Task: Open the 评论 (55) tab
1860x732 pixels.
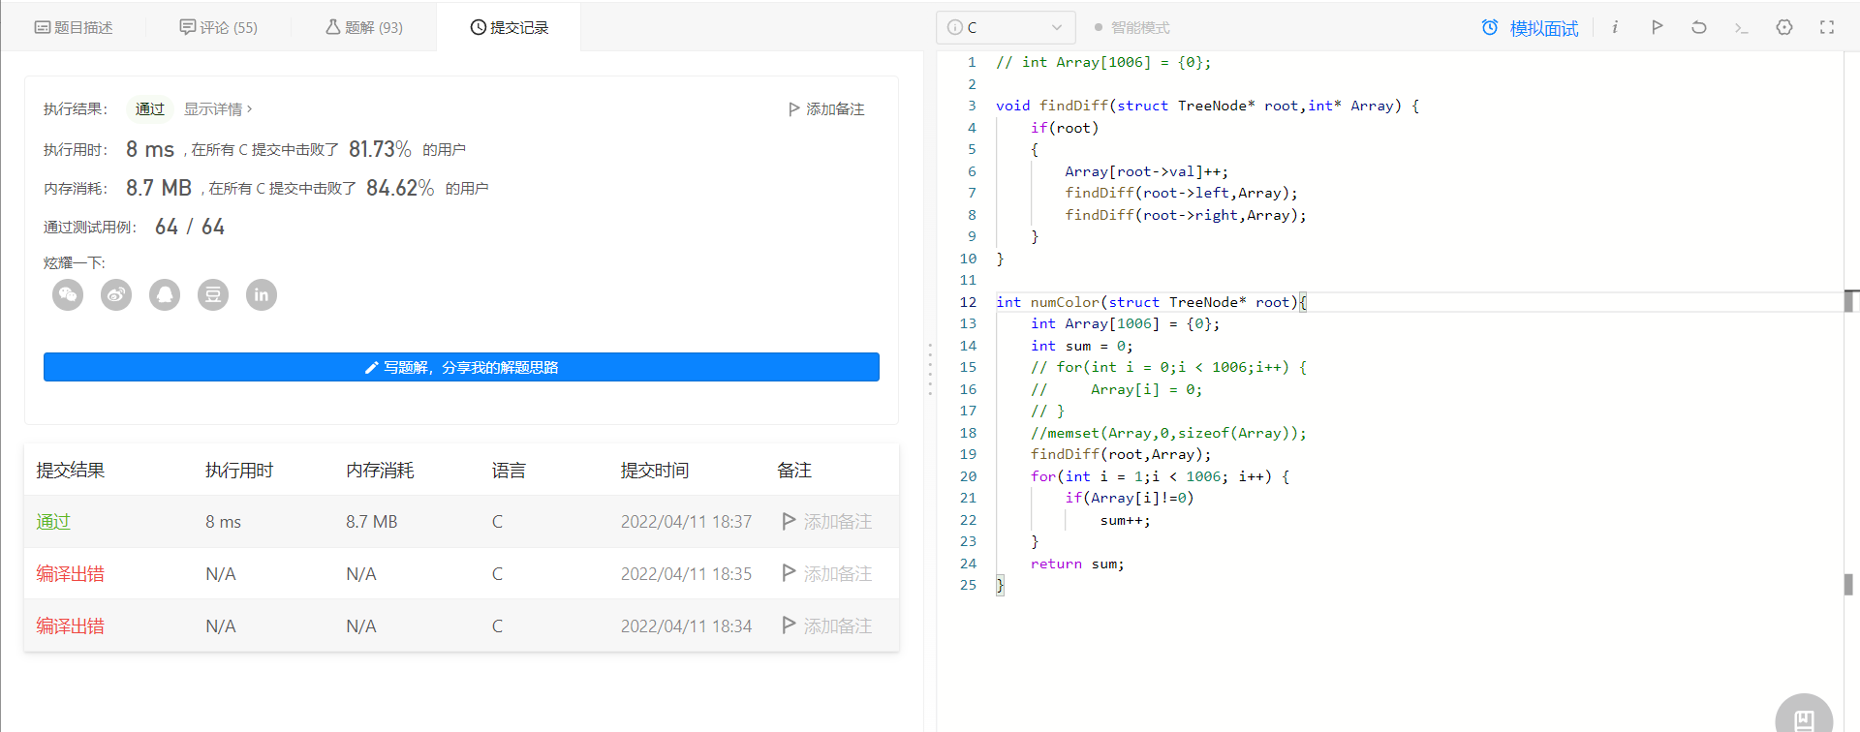Action: 219,27
